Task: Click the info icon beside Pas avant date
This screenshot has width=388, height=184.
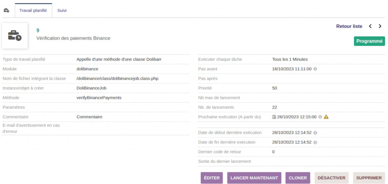Action: point(315,69)
